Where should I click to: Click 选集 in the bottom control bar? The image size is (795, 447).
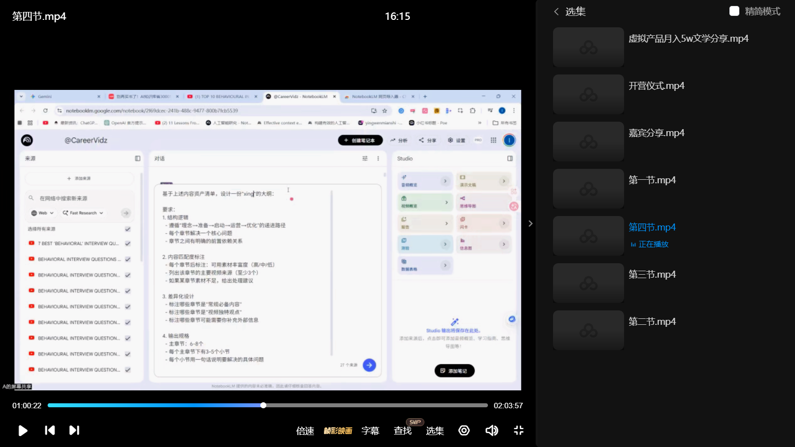(x=435, y=431)
